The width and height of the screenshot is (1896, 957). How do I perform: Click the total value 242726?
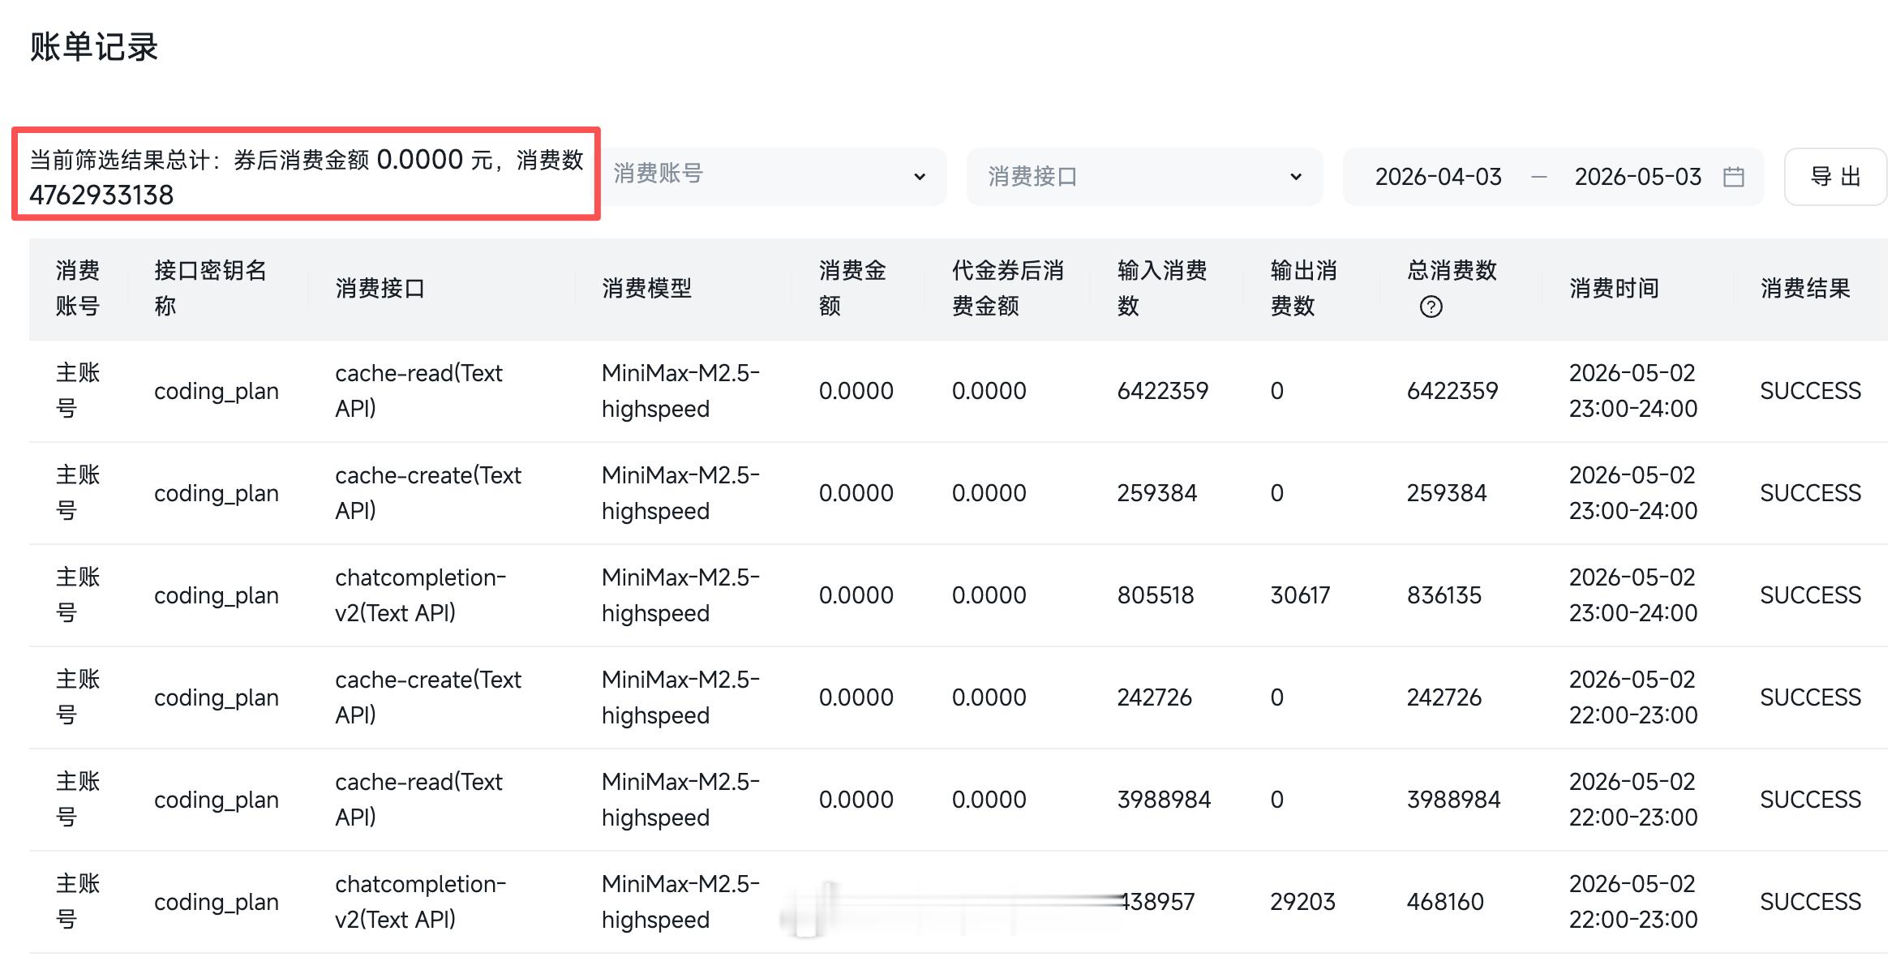[x=1444, y=697]
